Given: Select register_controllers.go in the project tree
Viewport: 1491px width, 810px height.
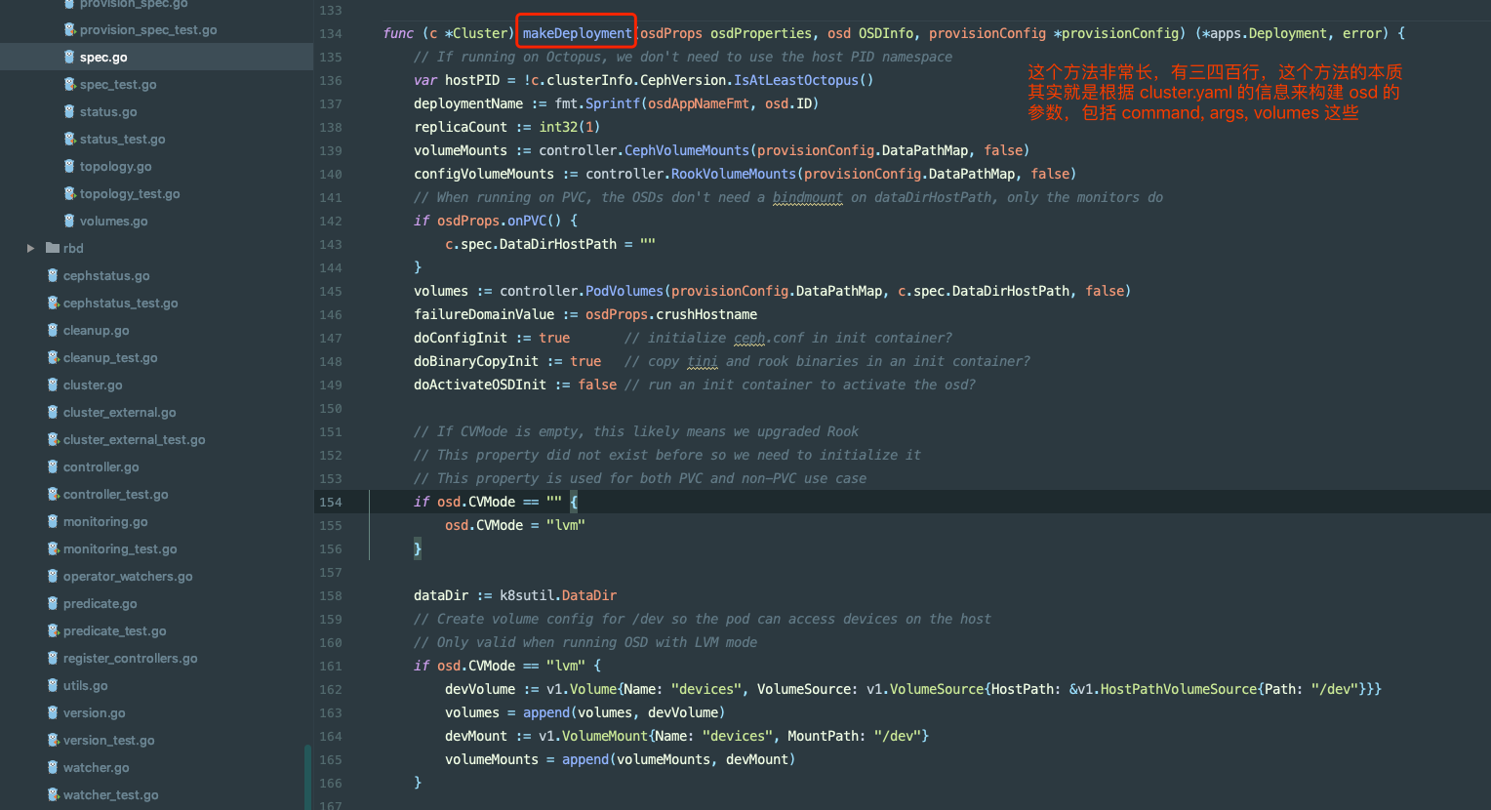Looking at the screenshot, I should click(x=130, y=659).
